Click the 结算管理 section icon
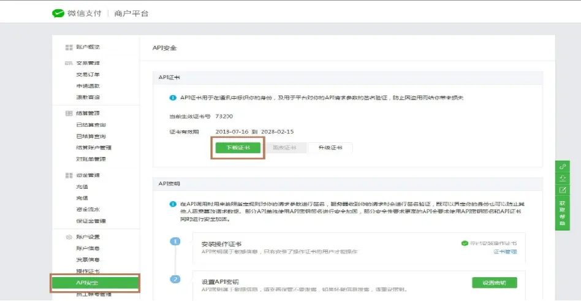 click(x=69, y=113)
